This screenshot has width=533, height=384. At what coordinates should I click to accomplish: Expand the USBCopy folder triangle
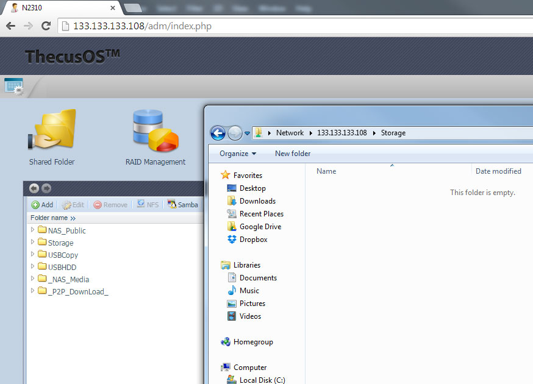[33, 254]
